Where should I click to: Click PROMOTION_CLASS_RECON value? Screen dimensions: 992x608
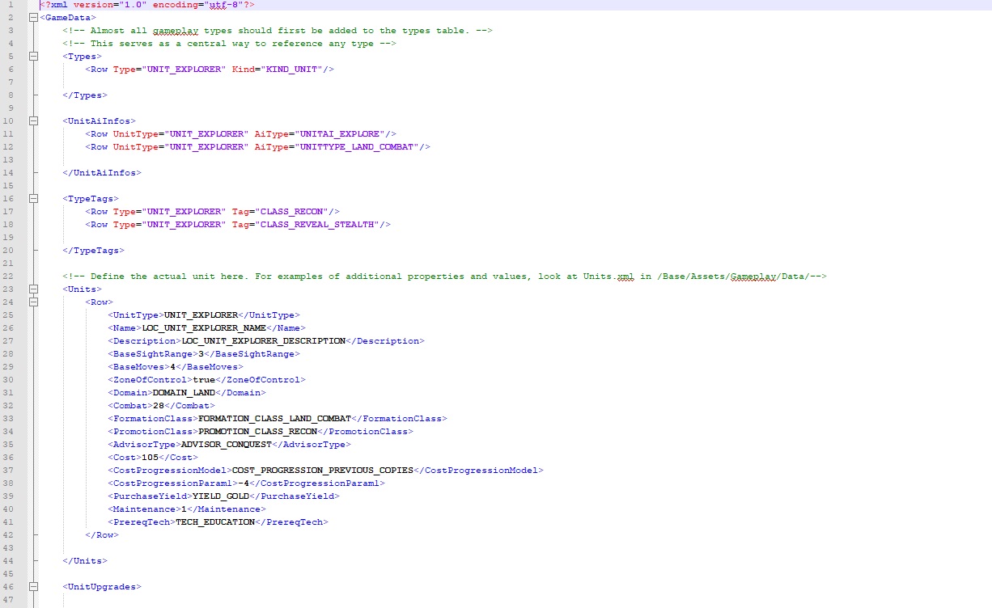258,432
